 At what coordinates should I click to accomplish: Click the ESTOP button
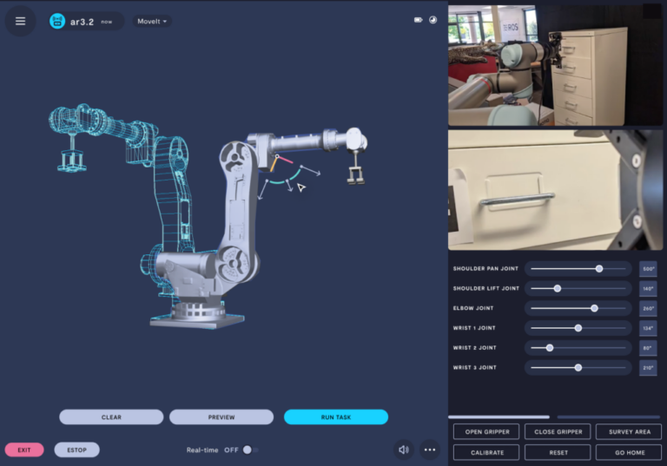tap(76, 450)
